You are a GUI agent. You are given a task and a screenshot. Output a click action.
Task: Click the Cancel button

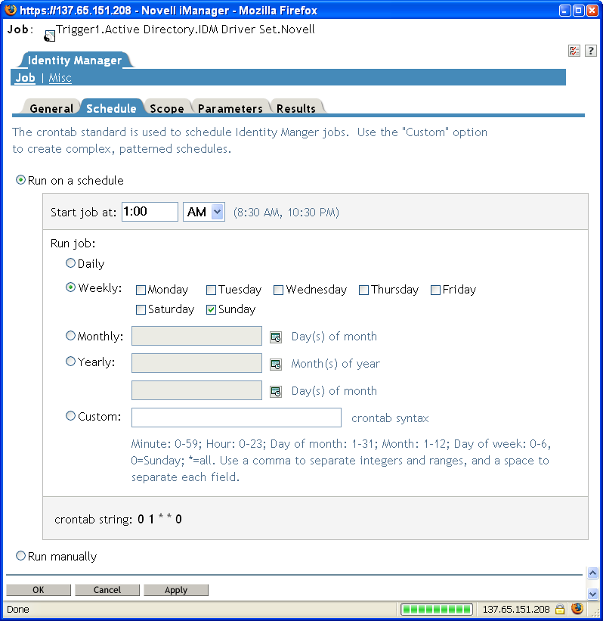click(107, 590)
